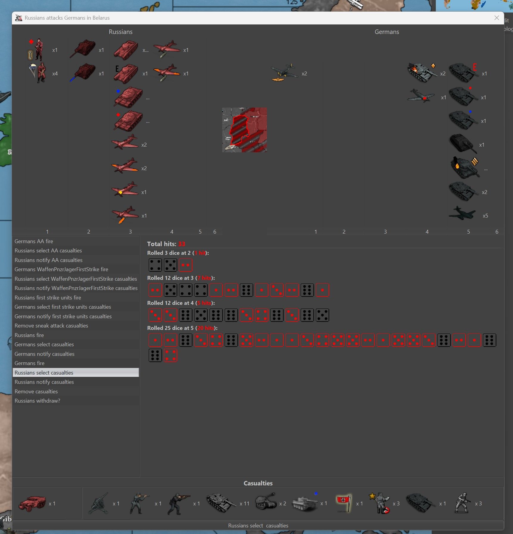Image resolution: width=513 pixels, height=534 pixels.
Task: Click the dark German tank x 1 casualty
Action: 421,503
